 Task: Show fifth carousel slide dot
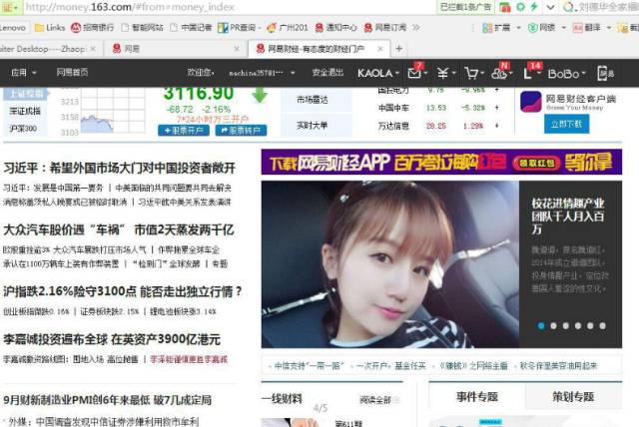pos(590,325)
